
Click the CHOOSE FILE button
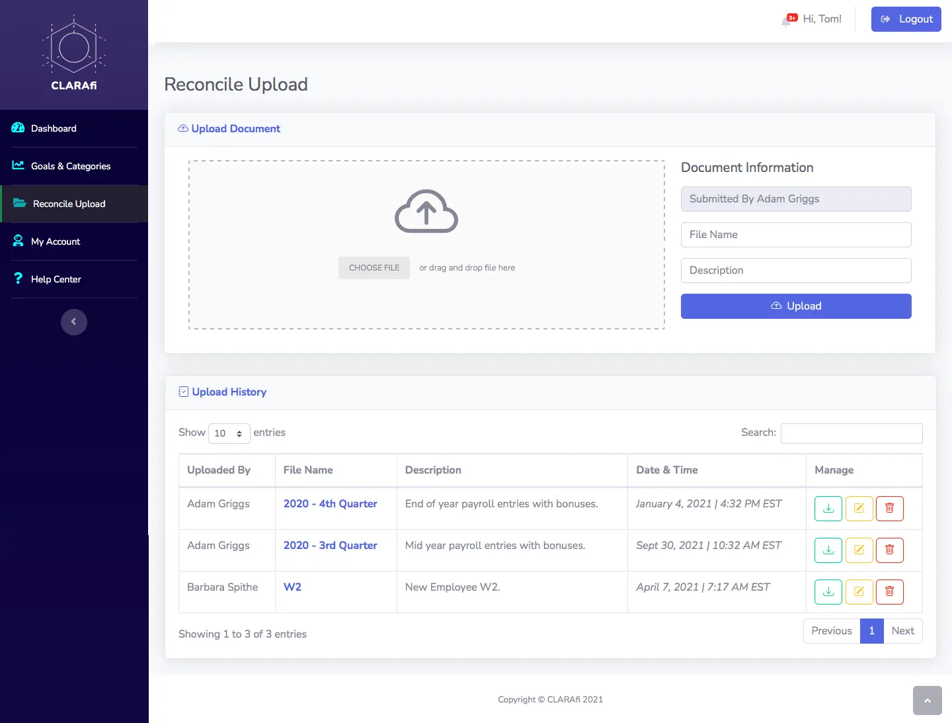tap(374, 268)
